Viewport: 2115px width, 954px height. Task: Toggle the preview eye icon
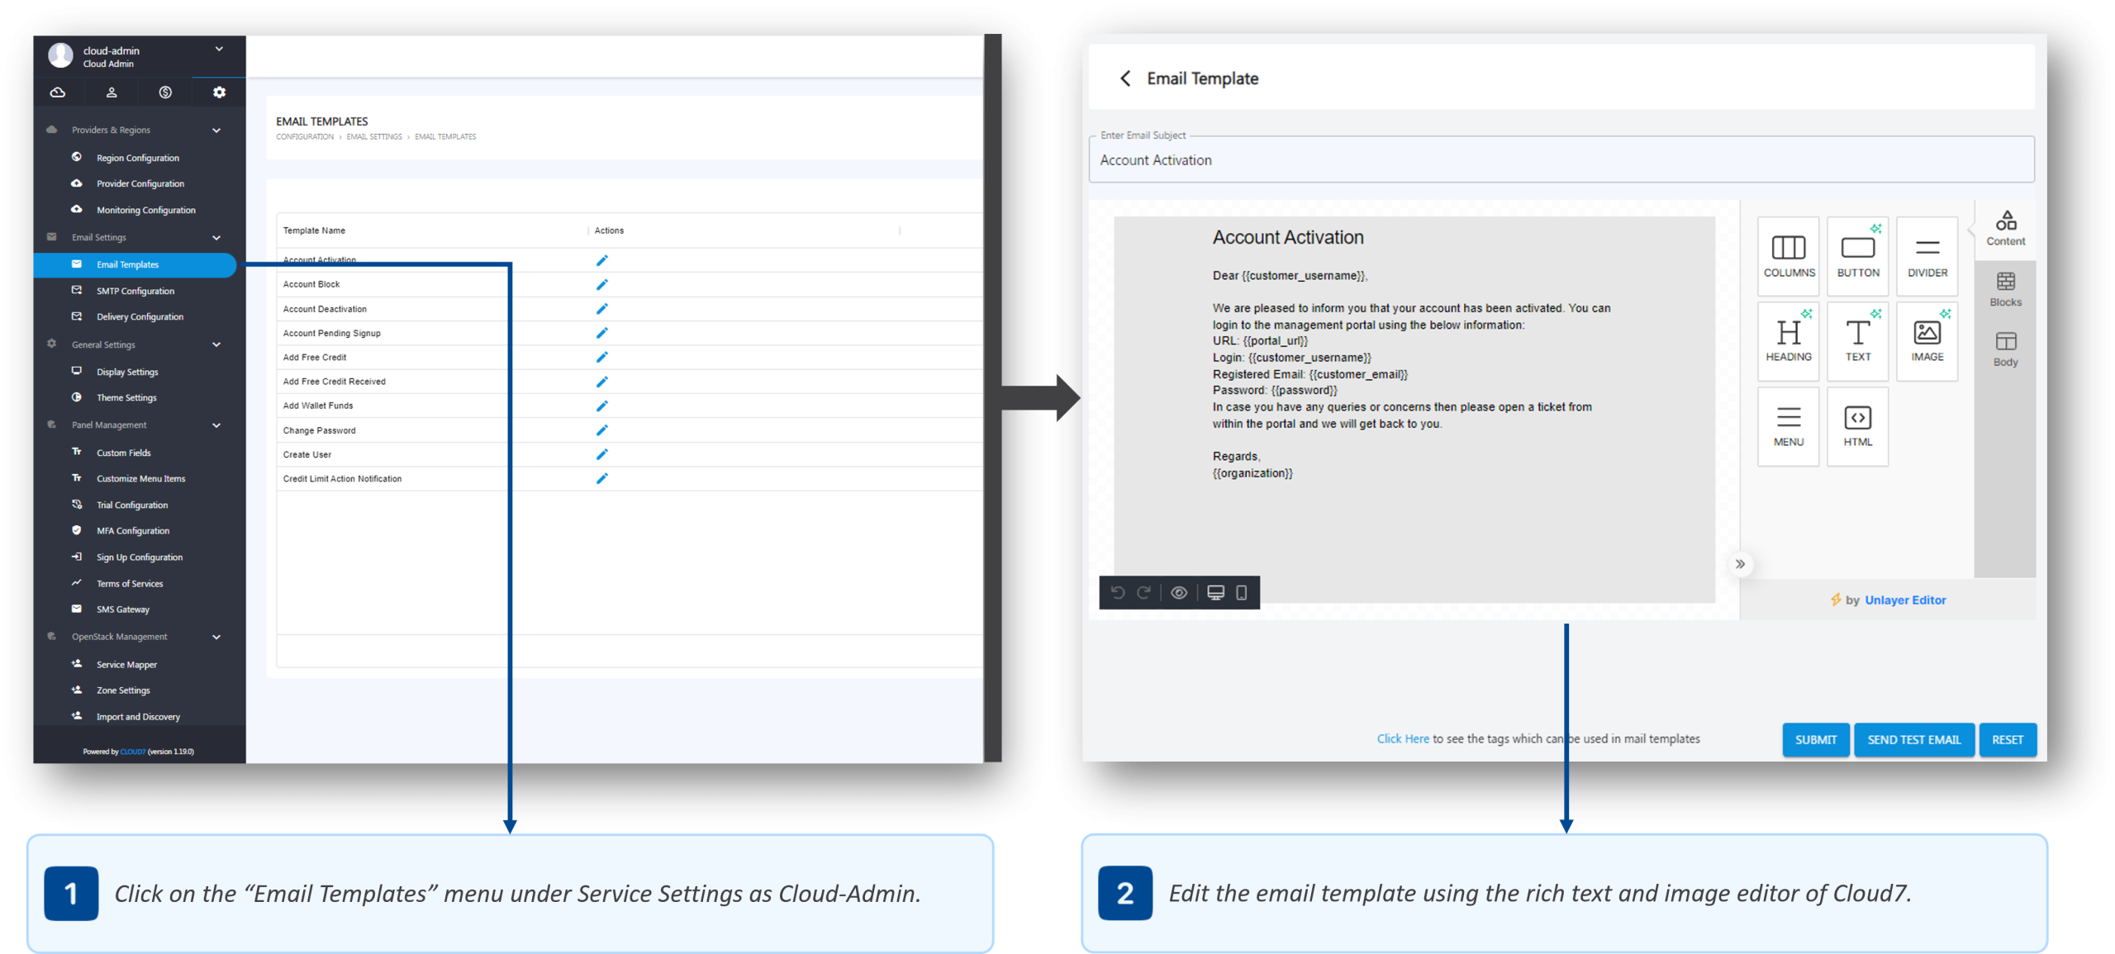[1179, 592]
